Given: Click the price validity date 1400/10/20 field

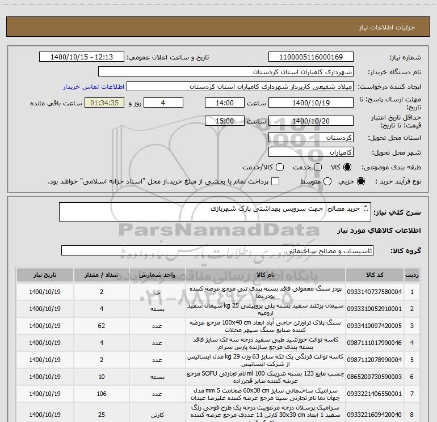Looking at the screenshot, I should click(311, 121).
